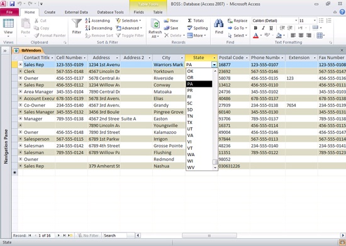Expand subdatasheet for Manager row
The height and width of the screenshot is (246, 346).
[x=20, y=118]
